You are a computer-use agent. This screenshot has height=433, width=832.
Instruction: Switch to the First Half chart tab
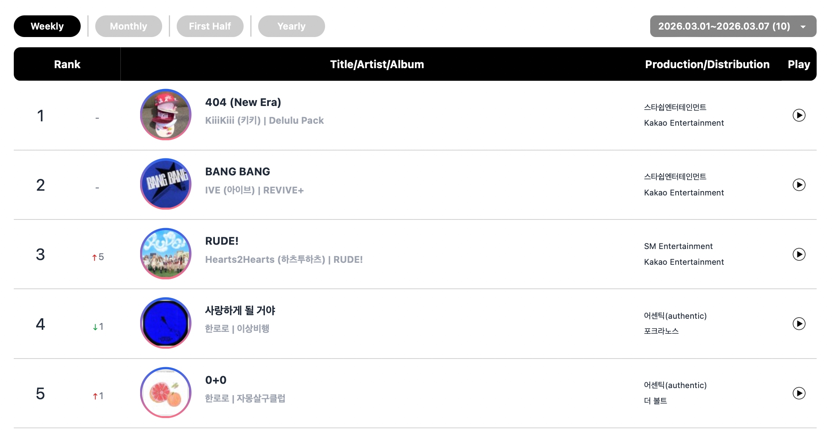point(210,26)
